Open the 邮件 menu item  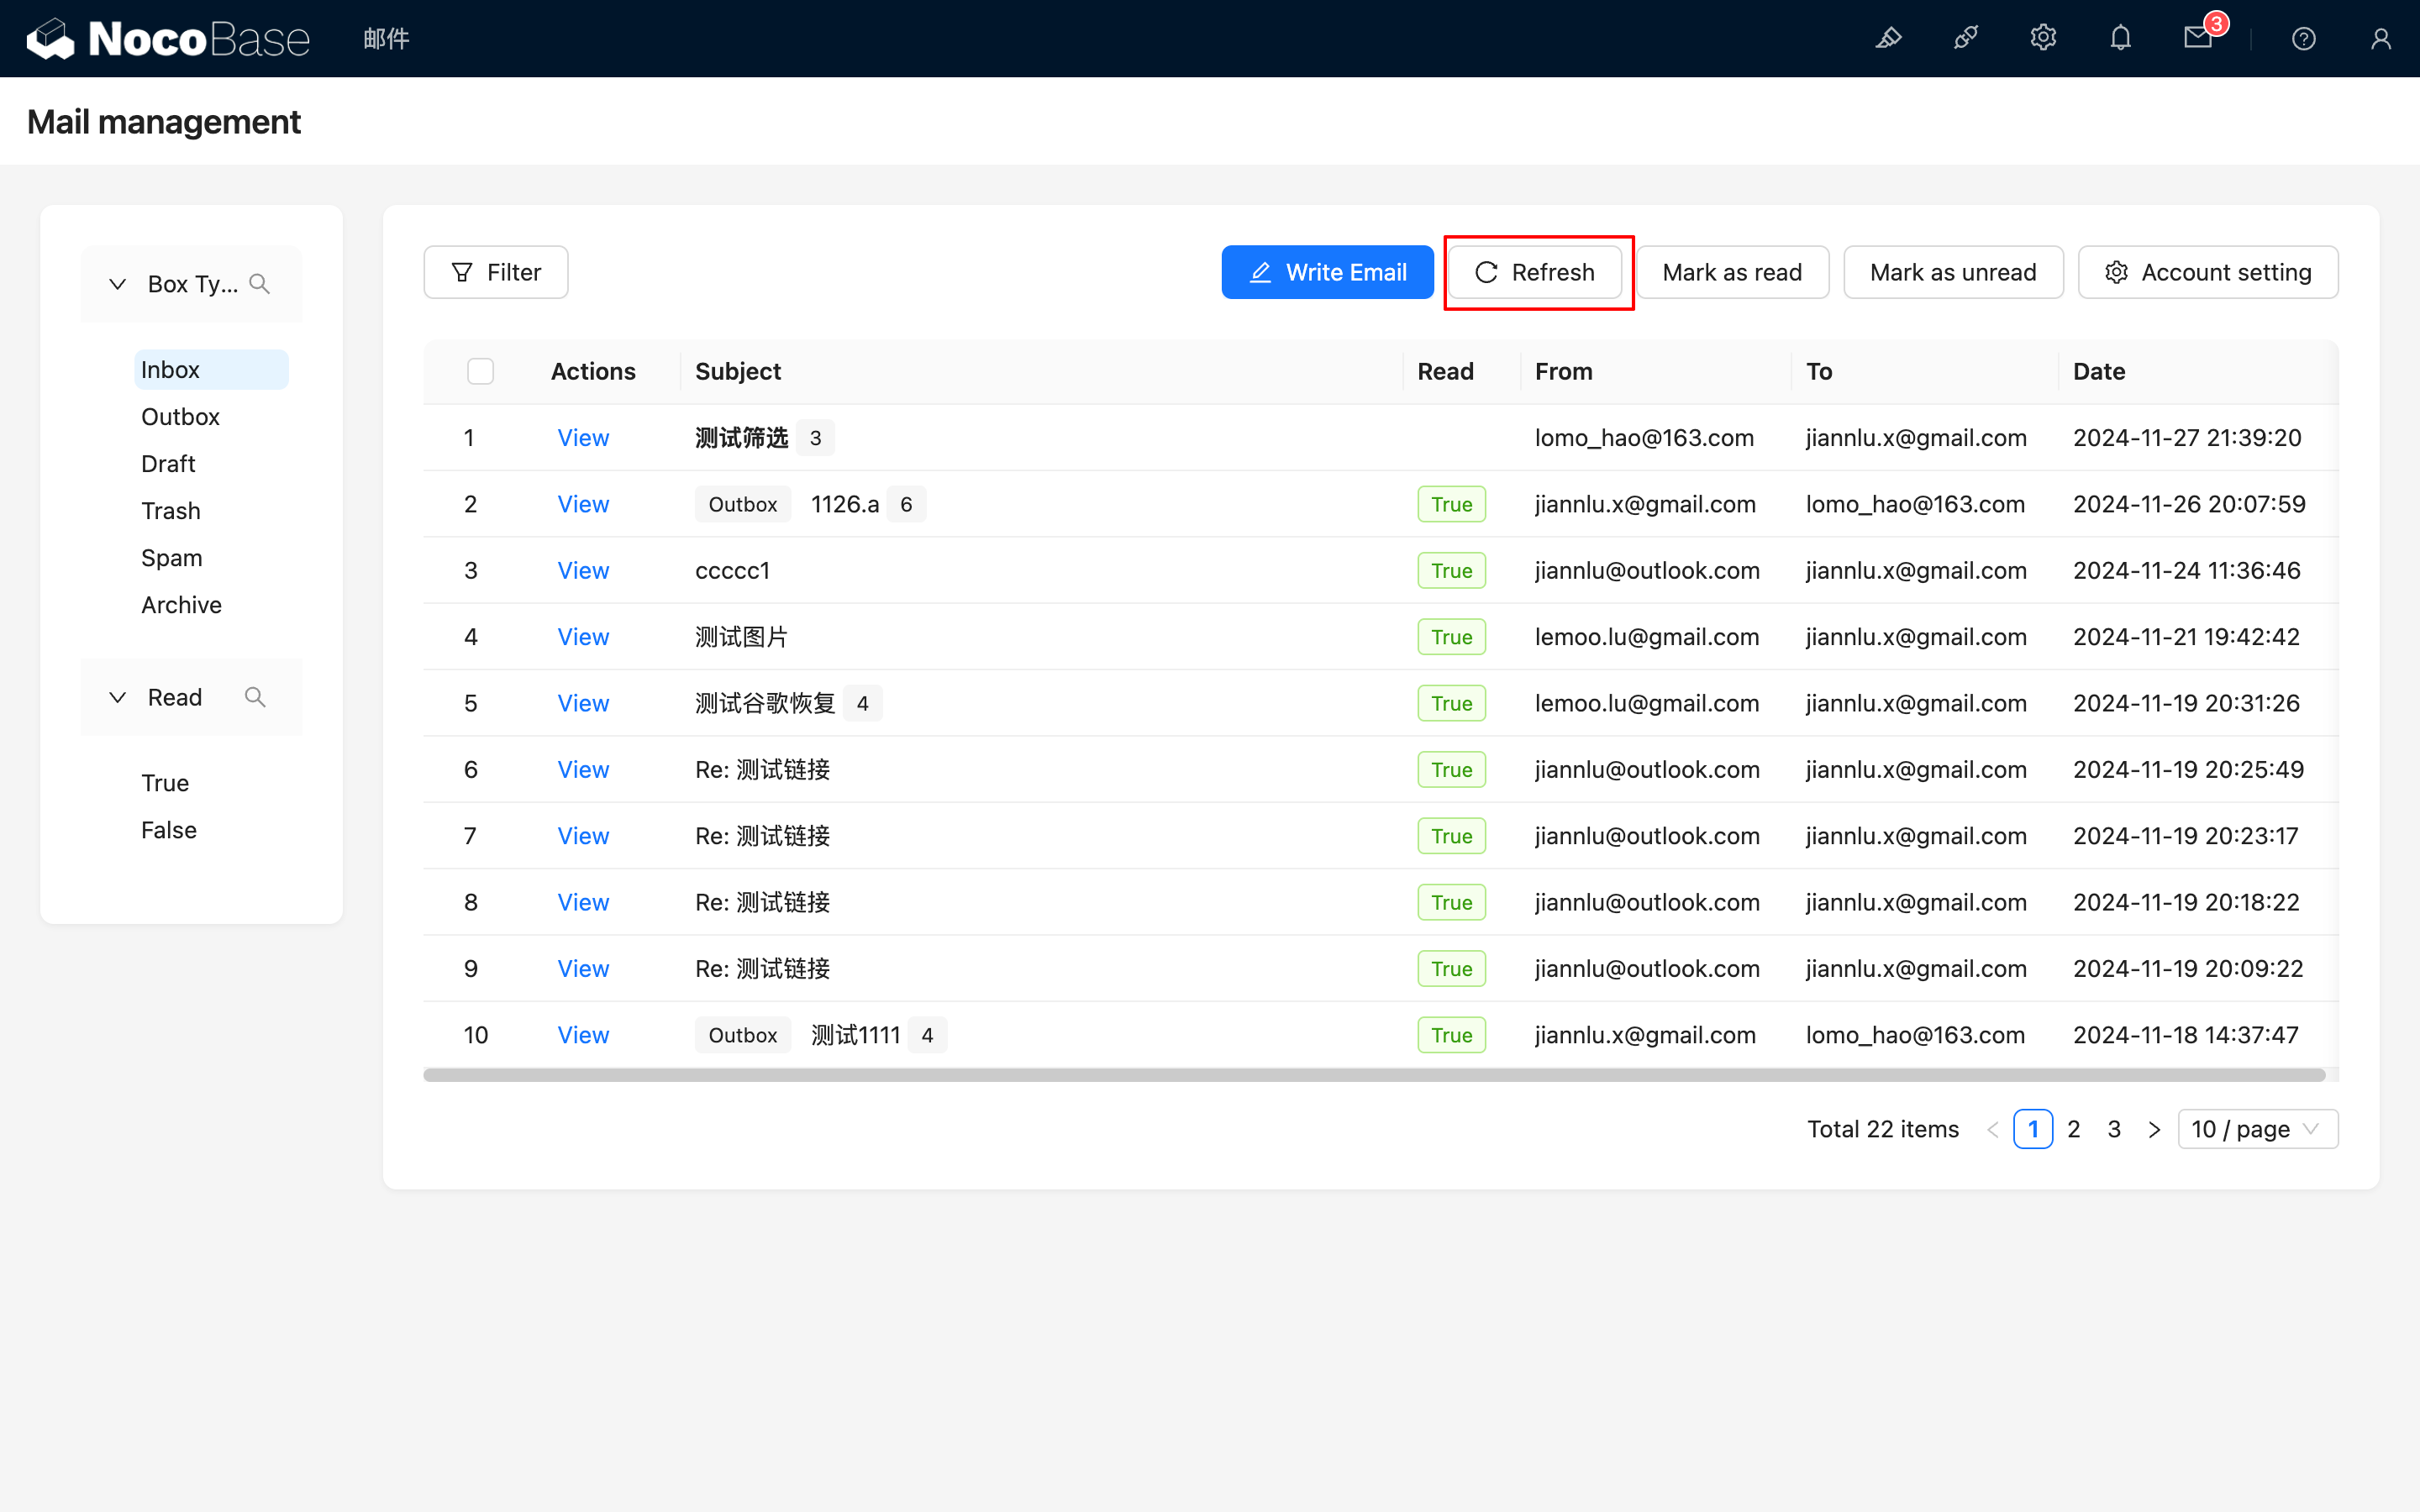click(386, 39)
